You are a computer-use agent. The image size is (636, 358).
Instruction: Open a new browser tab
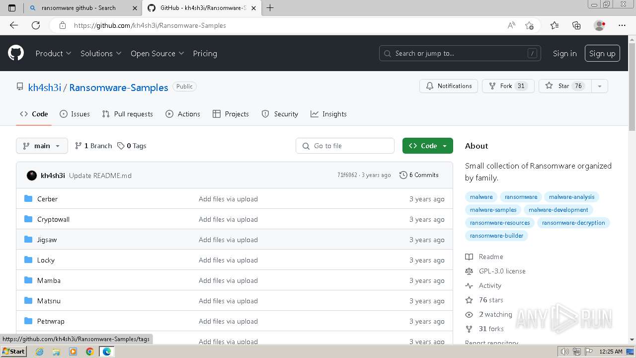[x=270, y=8]
